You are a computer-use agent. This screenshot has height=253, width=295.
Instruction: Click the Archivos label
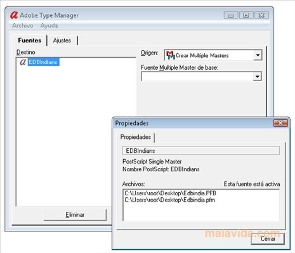pos(133,184)
